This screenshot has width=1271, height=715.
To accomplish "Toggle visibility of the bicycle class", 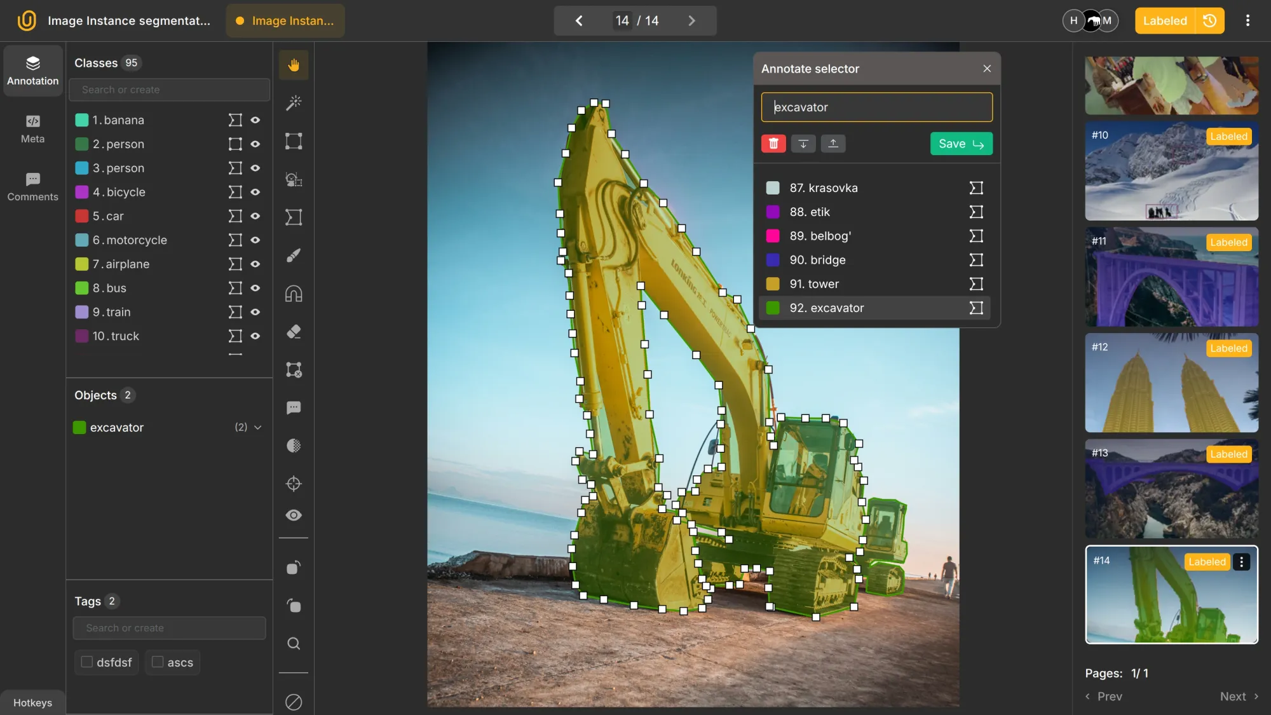I will pos(255,192).
